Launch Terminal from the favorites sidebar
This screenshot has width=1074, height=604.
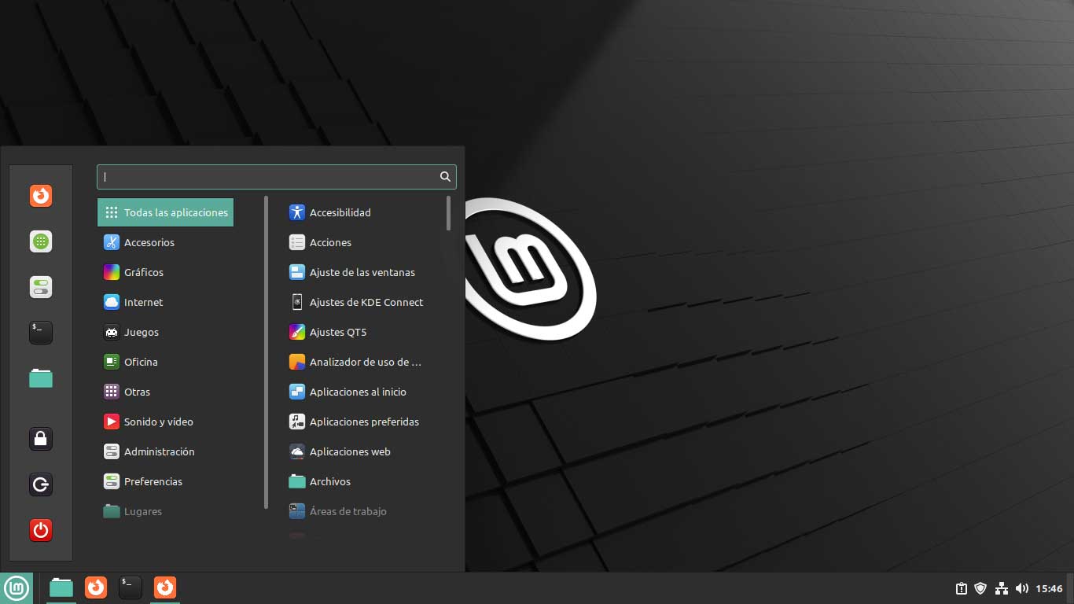(x=41, y=333)
